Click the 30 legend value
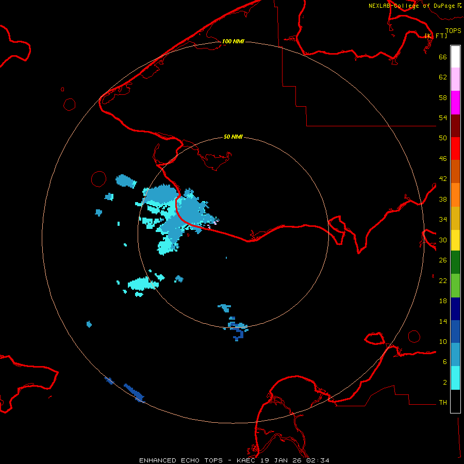Screen dimensions: 464x464 (x=443, y=240)
